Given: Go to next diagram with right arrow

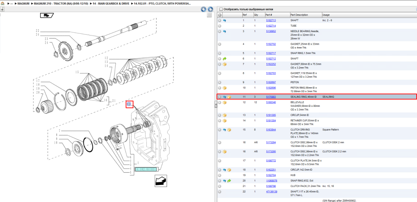Looking at the screenshot, I should point(210,9).
